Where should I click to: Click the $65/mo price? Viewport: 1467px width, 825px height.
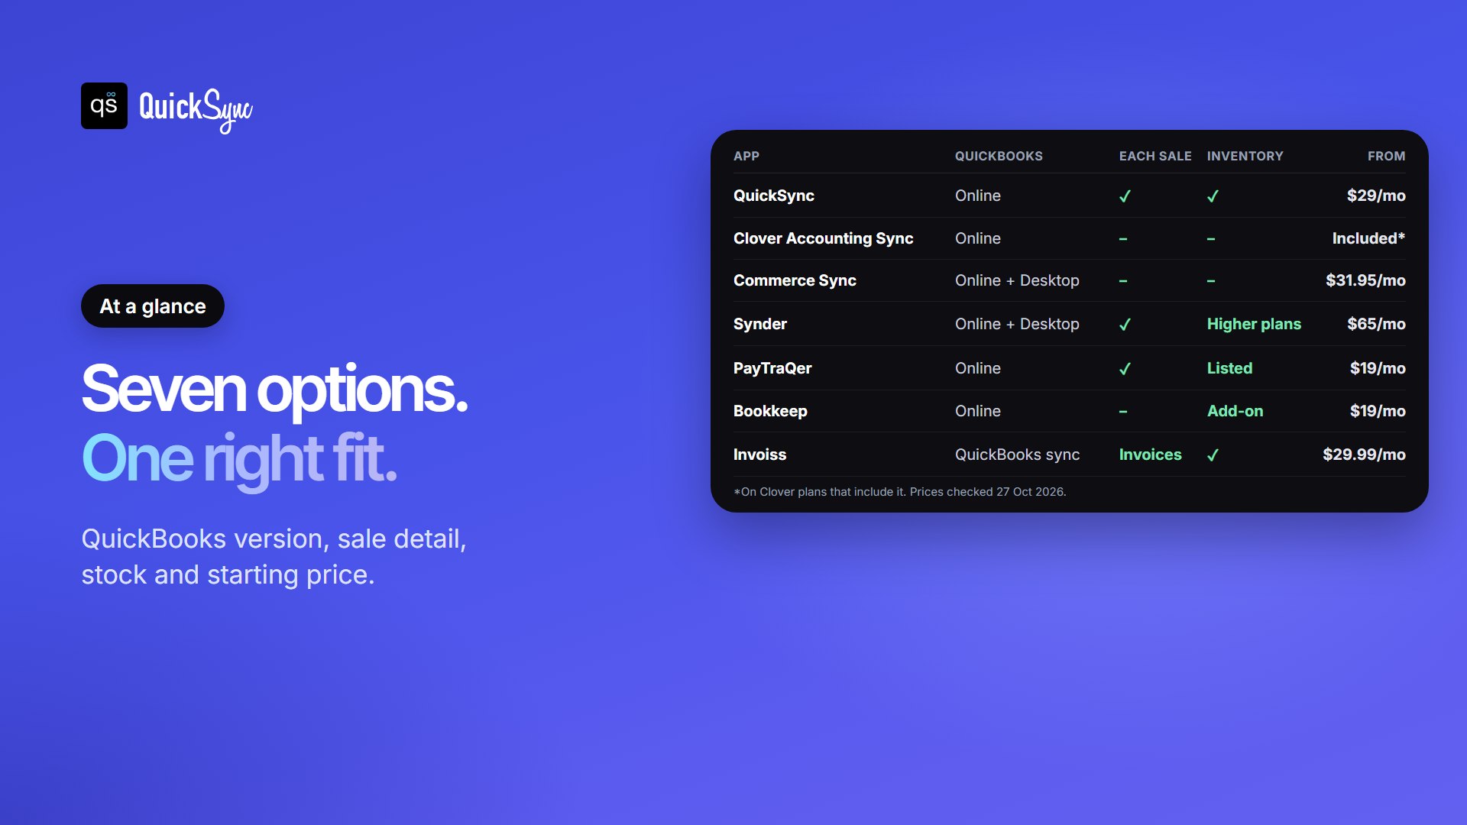[x=1376, y=324]
